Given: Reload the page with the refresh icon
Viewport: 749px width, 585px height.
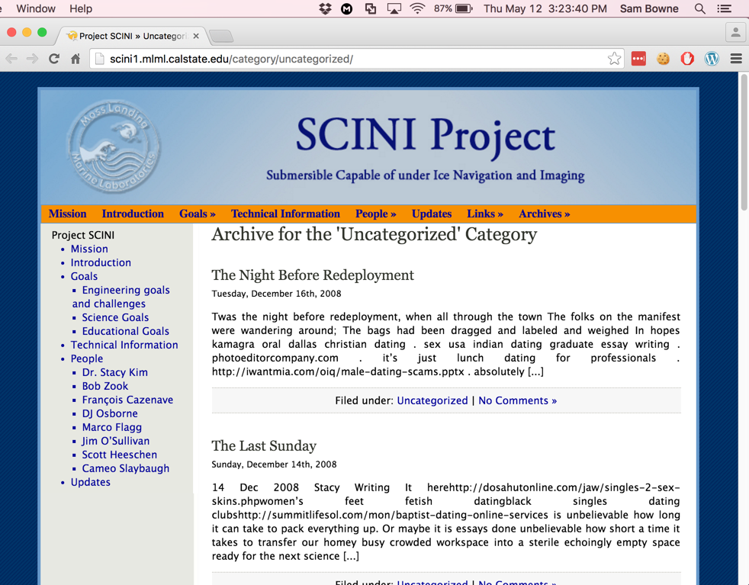Looking at the screenshot, I should tap(54, 59).
